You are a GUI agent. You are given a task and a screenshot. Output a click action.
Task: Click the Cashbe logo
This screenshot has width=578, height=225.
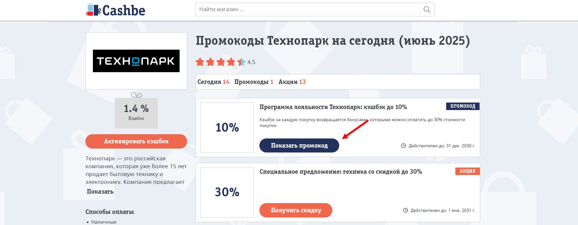pos(115,10)
